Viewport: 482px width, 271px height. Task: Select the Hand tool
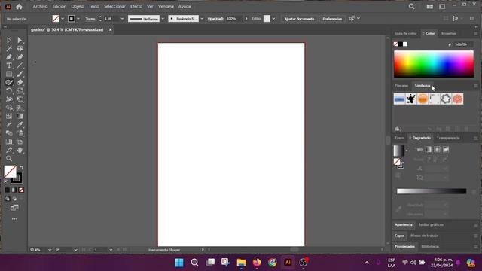[x=20, y=150]
